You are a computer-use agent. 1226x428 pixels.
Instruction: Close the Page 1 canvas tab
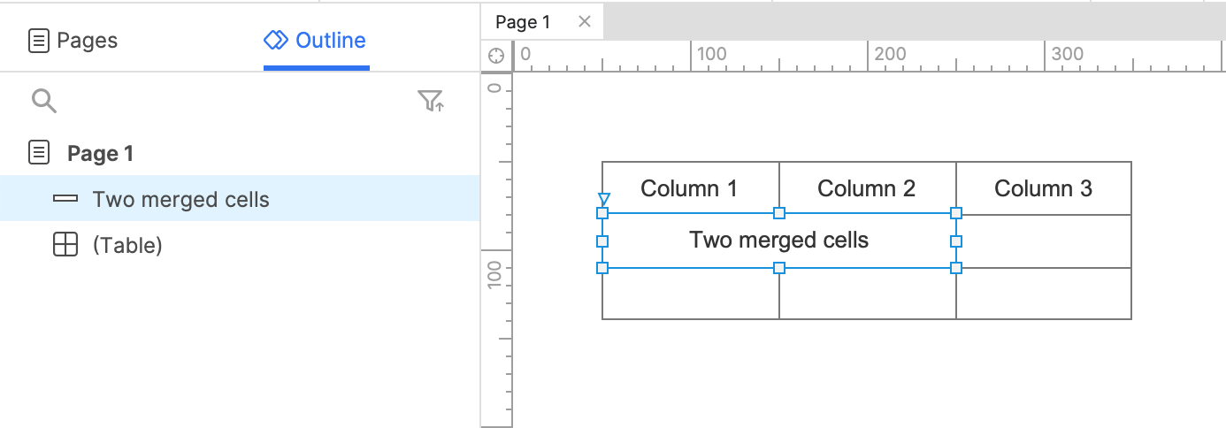click(x=584, y=21)
